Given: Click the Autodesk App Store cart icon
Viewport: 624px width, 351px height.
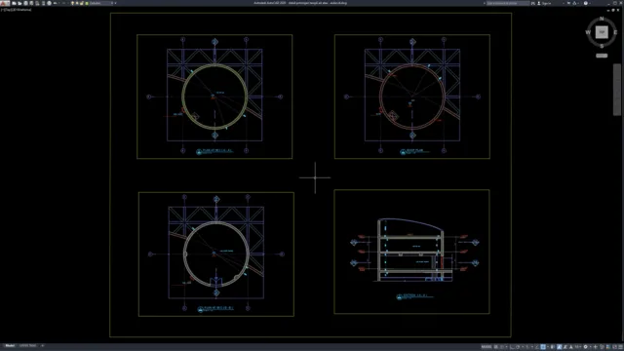Looking at the screenshot, I should (x=568, y=3).
